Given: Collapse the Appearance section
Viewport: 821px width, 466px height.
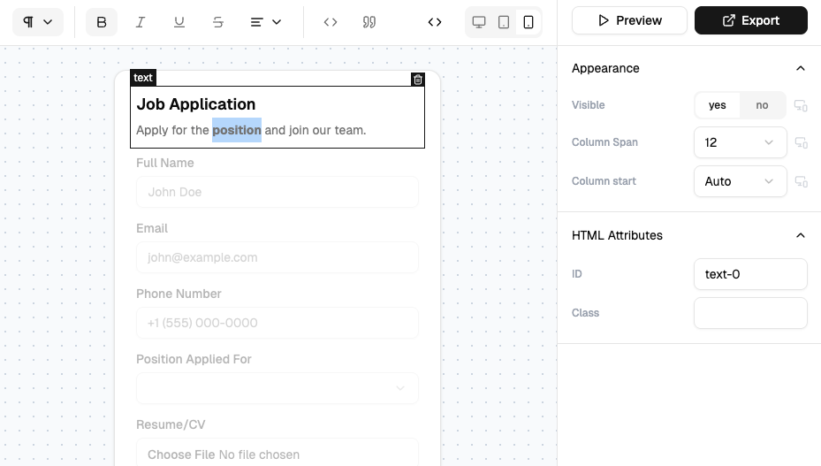Looking at the screenshot, I should click(800, 68).
